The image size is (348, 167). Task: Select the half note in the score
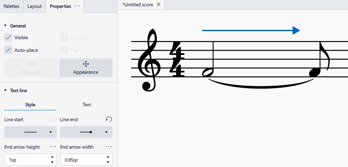tap(208, 72)
